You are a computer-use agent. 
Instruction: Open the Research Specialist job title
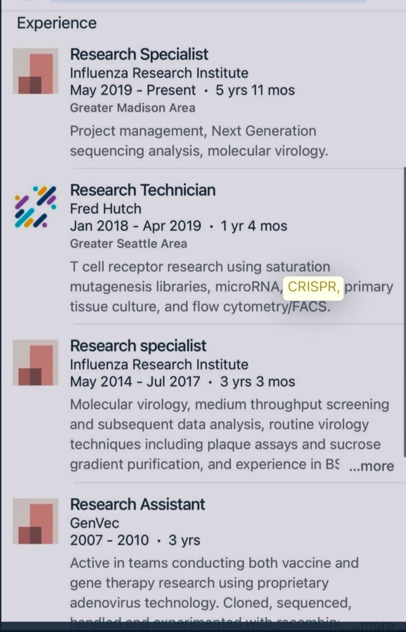pyautogui.click(x=139, y=54)
